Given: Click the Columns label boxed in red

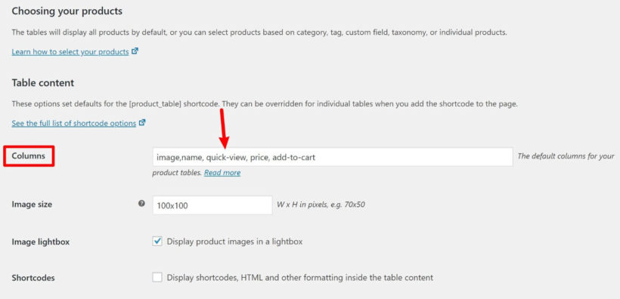Looking at the screenshot, I should tap(29, 156).
